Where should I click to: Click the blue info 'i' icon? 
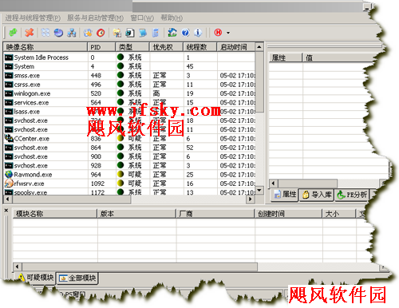click(198, 33)
